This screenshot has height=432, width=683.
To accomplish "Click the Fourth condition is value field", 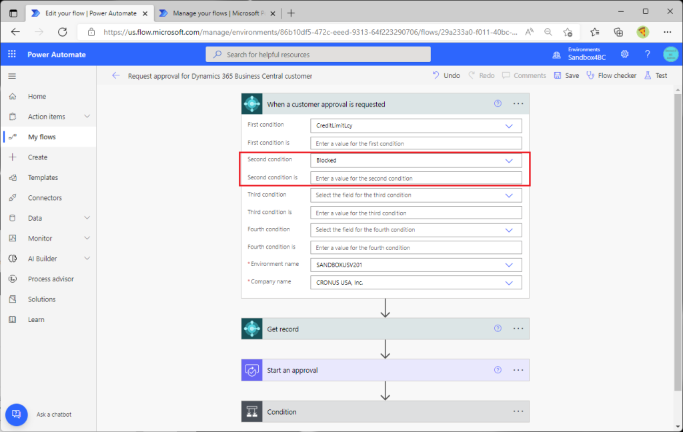I will click(x=416, y=248).
